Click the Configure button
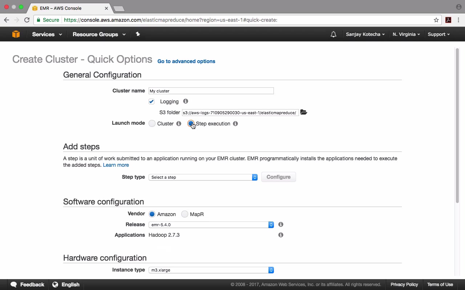 tap(279, 177)
